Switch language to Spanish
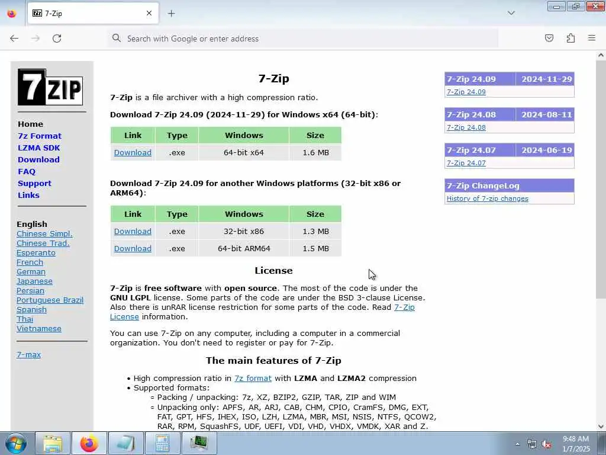 coord(31,309)
